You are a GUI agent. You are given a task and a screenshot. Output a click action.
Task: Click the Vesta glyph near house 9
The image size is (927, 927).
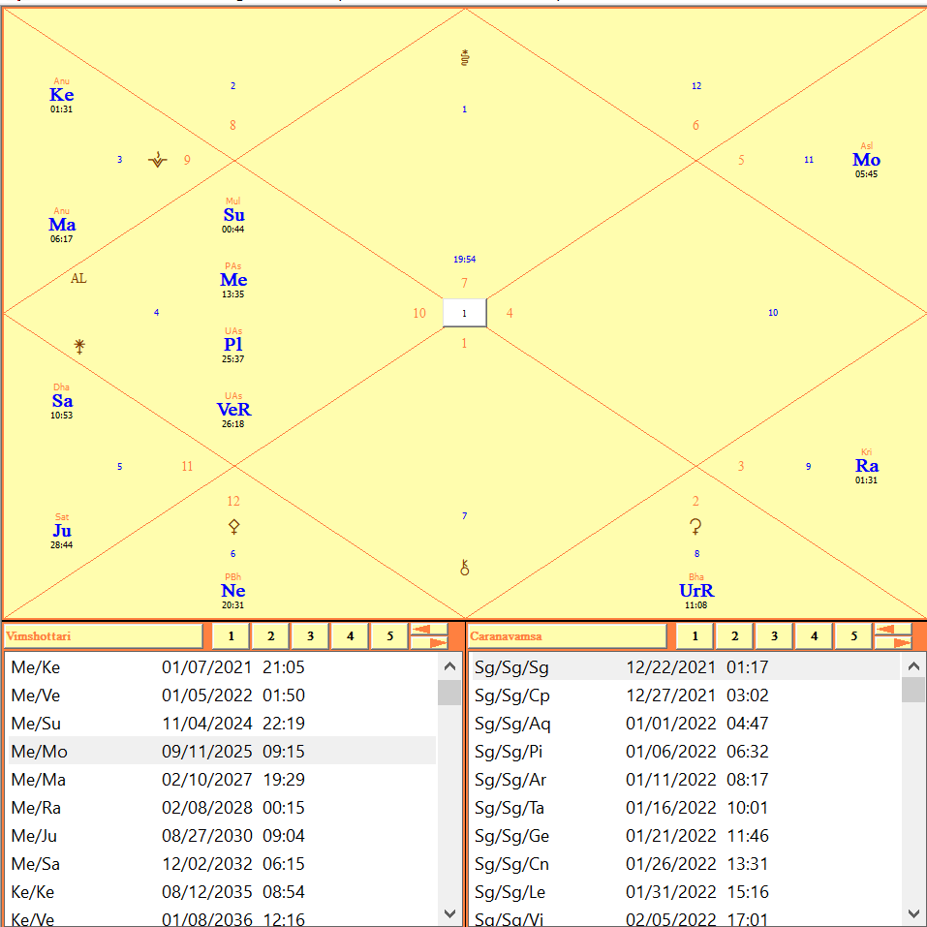(158, 160)
